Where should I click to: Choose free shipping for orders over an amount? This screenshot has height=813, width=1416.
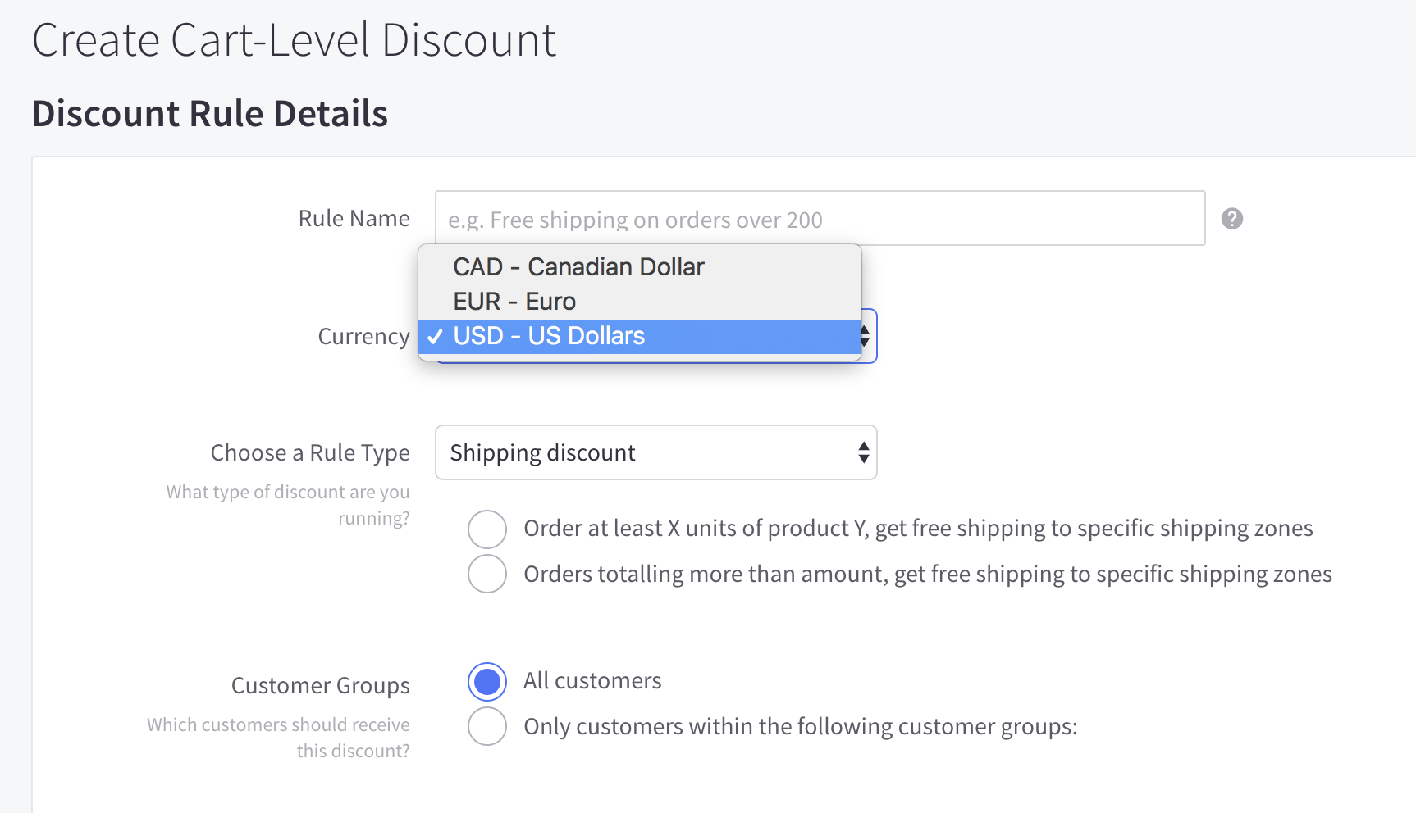click(x=486, y=574)
